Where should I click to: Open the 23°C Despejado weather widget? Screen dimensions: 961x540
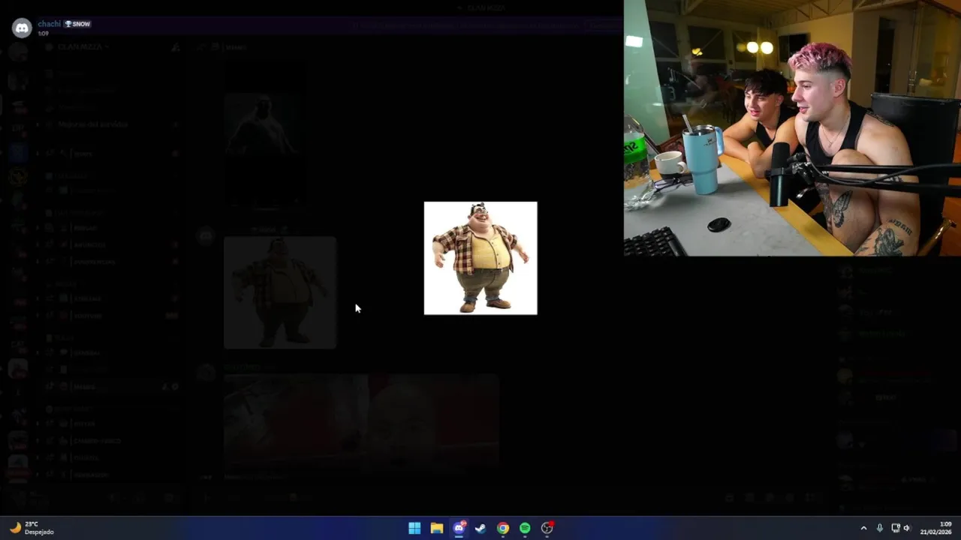click(32, 528)
